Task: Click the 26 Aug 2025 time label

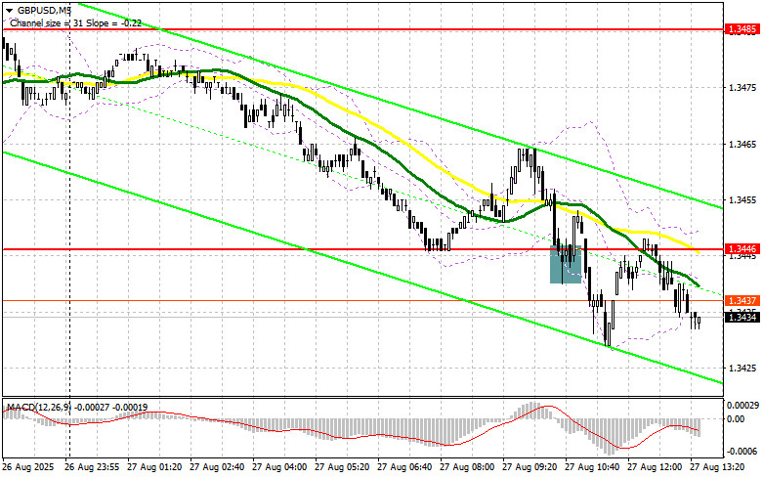Action: click(27, 467)
